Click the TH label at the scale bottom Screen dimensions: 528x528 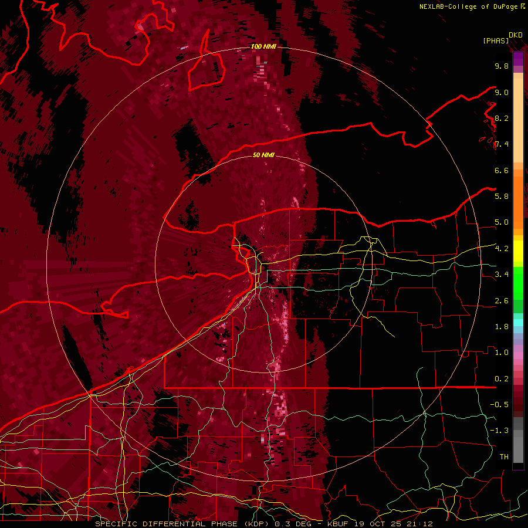click(504, 457)
